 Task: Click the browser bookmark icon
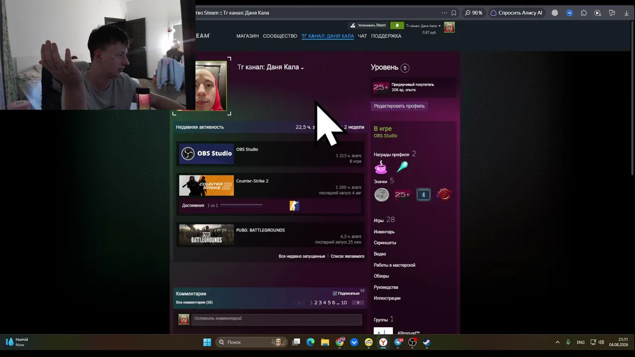point(453,13)
